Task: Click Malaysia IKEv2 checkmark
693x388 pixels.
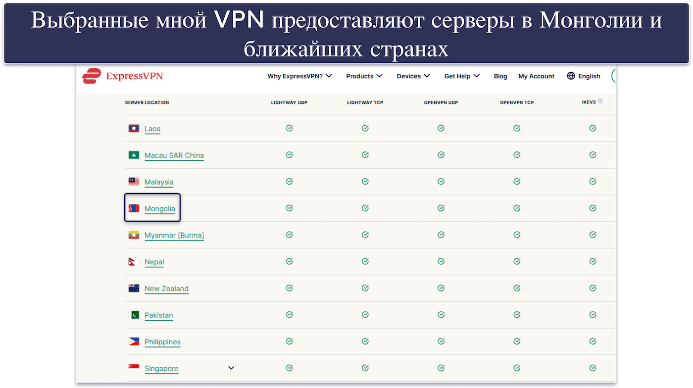Action: click(x=593, y=182)
